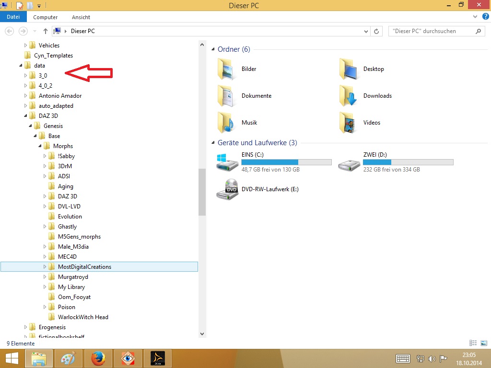Select the Erogenesis folder
This screenshot has height=368, width=491.
tap(52, 327)
